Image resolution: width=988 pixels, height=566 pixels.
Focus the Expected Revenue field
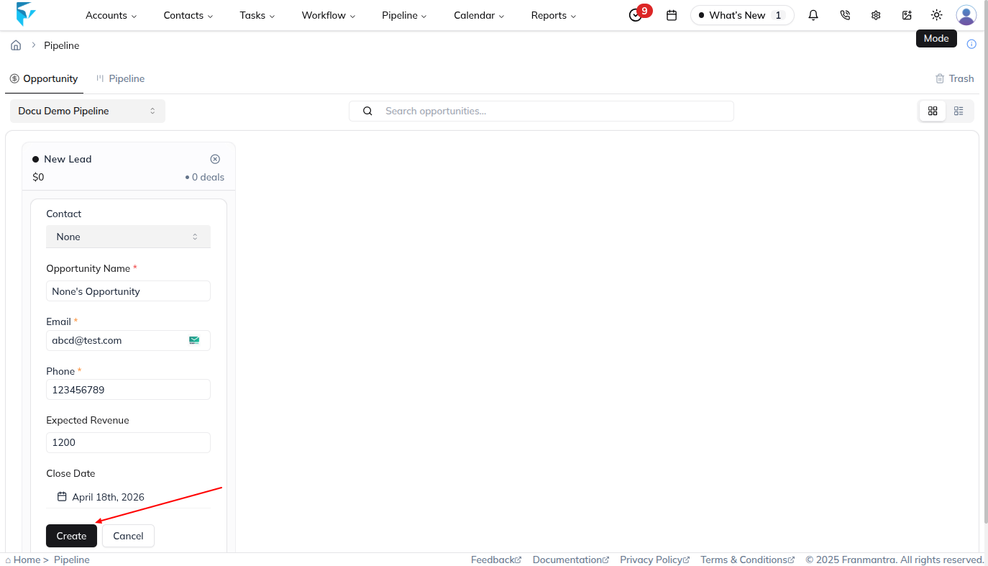click(x=128, y=442)
